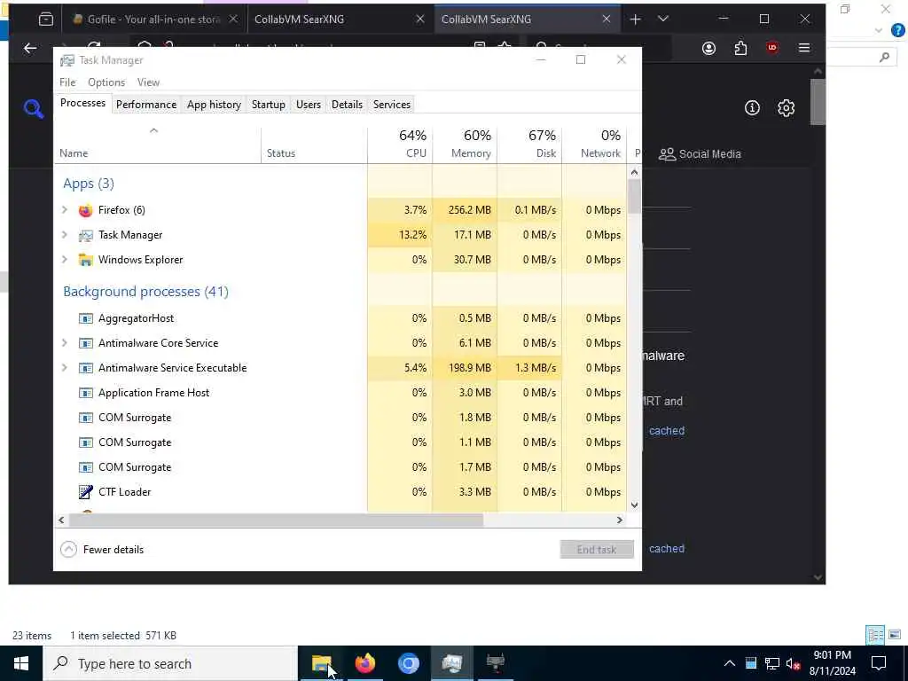Click the Firefox icon in Apps list

(86, 210)
